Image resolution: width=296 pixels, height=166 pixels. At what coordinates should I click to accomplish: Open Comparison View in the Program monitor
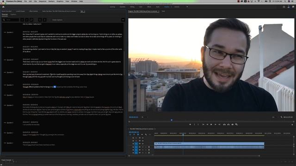[x=237, y=125]
